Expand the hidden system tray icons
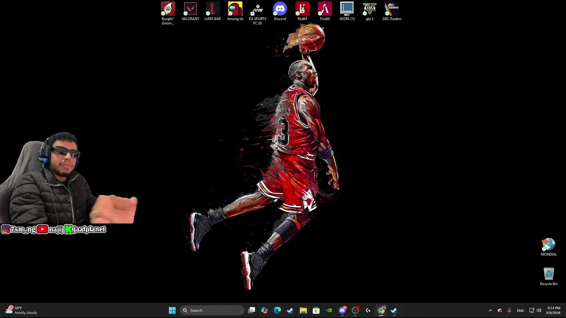This screenshot has width=566, height=318. [x=490, y=310]
